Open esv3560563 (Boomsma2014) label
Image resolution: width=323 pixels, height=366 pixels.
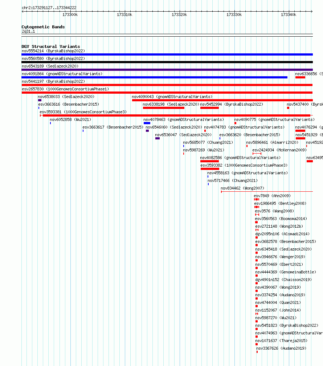click(x=281, y=219)
